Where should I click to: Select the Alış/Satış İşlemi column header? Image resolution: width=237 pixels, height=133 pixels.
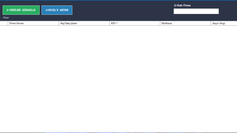84,23
